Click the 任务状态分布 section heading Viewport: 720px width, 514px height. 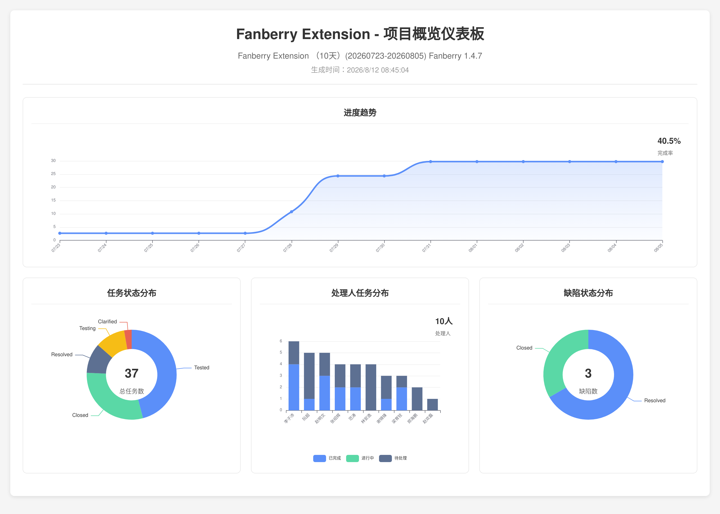click(132, 293)
